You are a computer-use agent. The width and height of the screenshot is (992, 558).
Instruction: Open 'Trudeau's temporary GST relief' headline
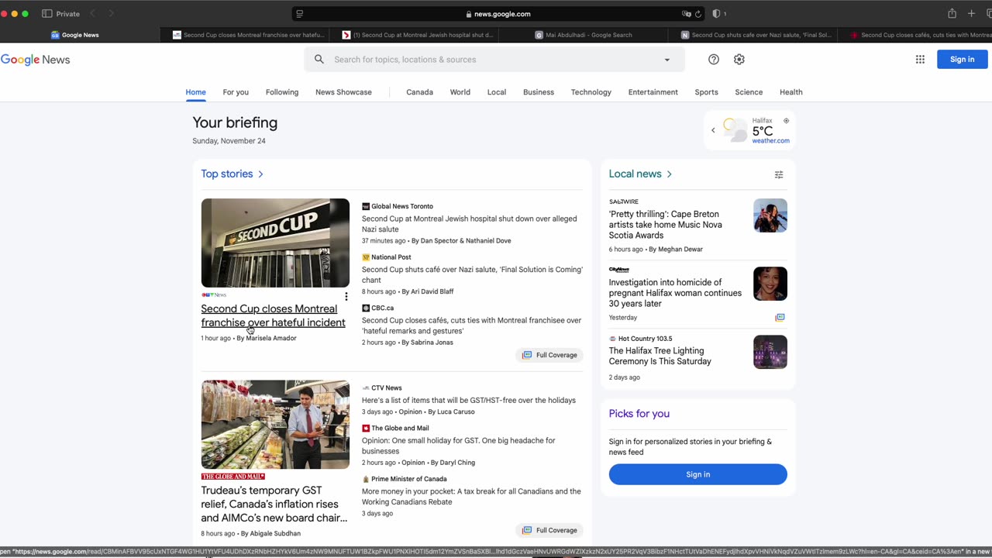click(x=274, y=504)
